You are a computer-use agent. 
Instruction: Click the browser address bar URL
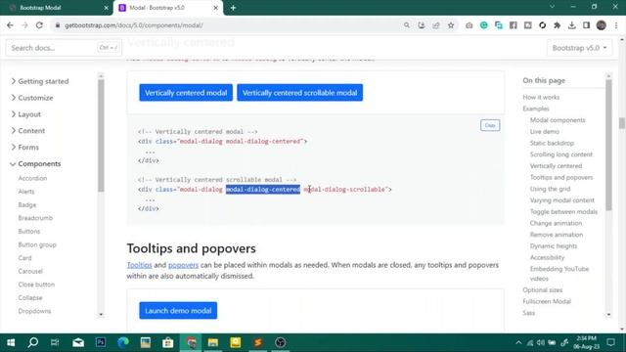click(134, 25)
